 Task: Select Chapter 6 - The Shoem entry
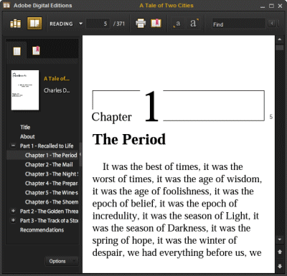[x=52, y=202]
